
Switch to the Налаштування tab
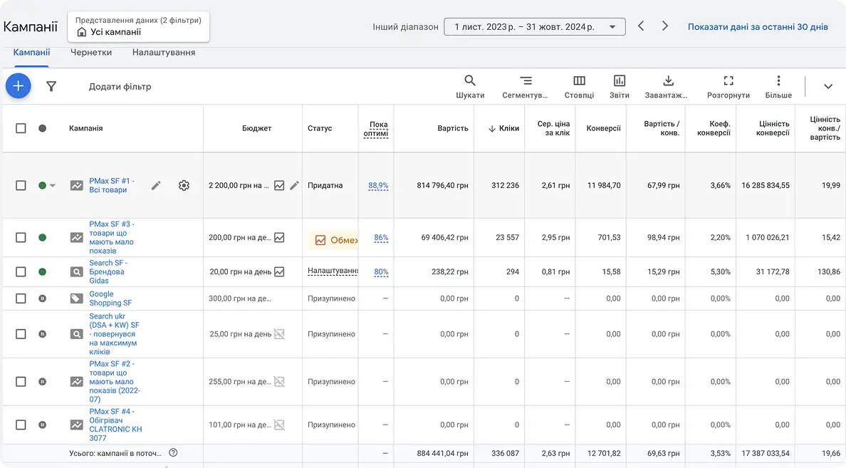tap(163, 52)
